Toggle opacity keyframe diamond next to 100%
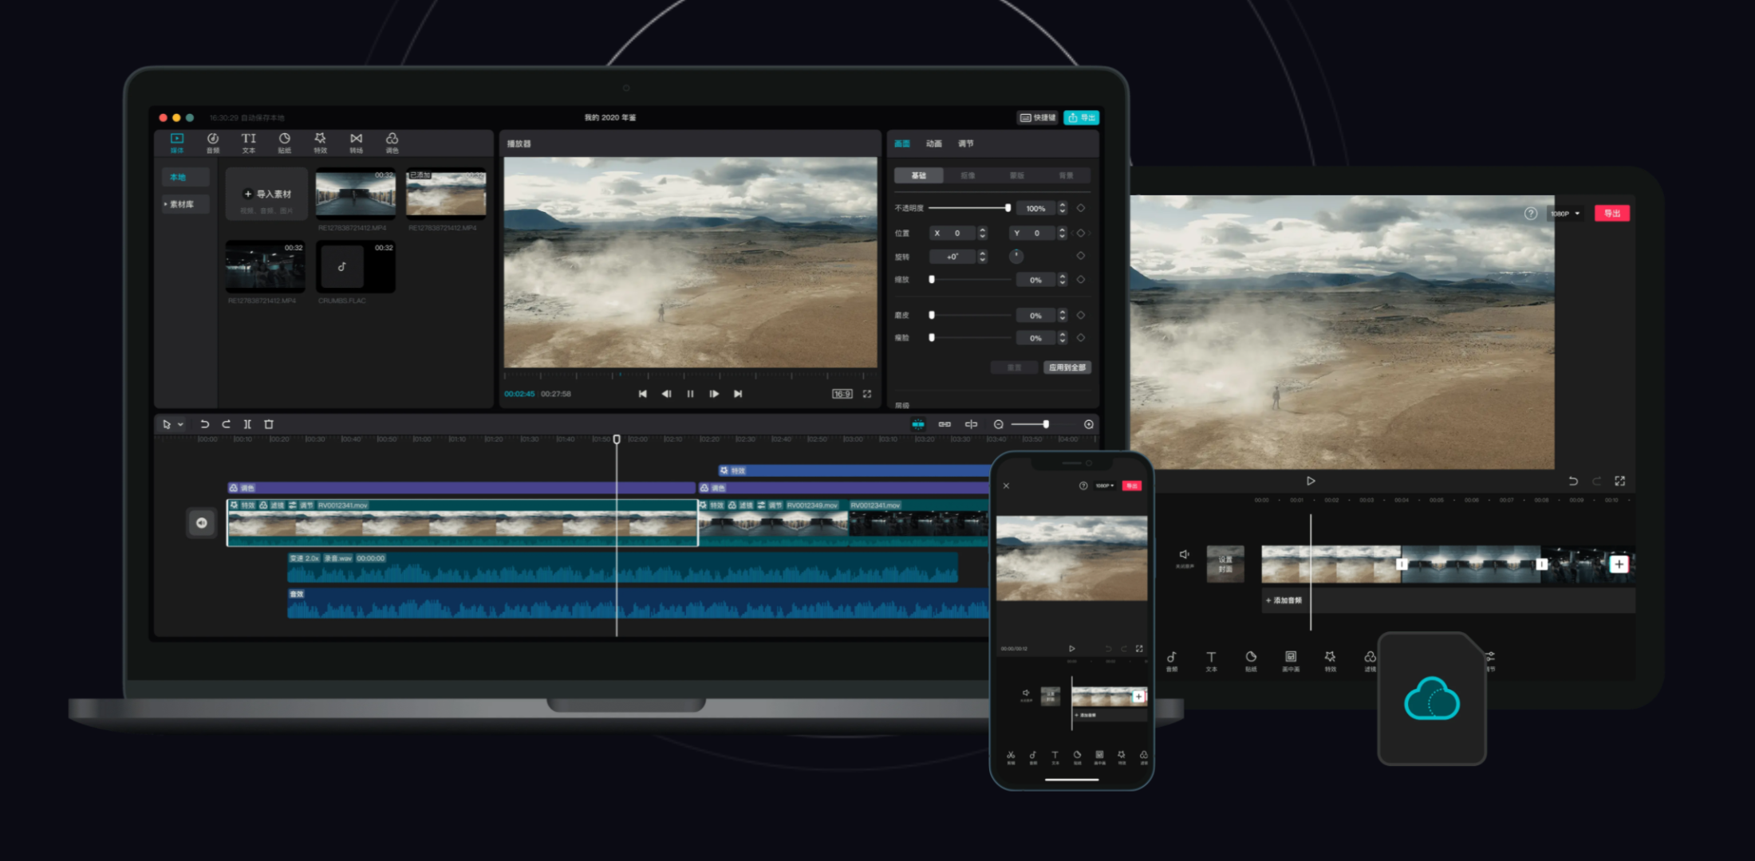1755x861 pixels. tap(1081, 208)
